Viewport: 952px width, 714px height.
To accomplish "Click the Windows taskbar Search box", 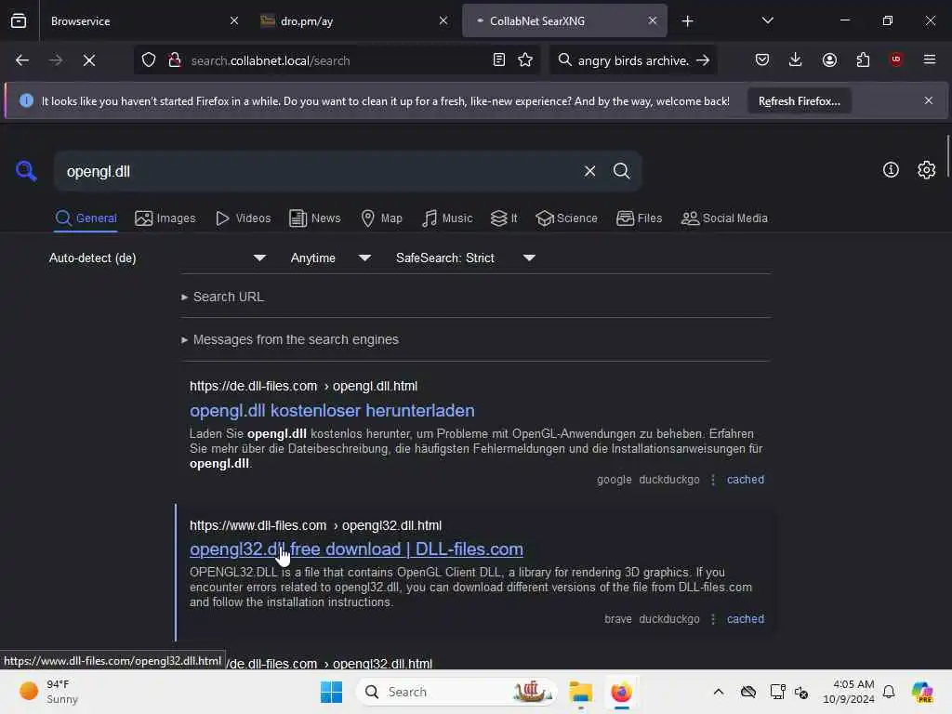I will tap(456, 692).
